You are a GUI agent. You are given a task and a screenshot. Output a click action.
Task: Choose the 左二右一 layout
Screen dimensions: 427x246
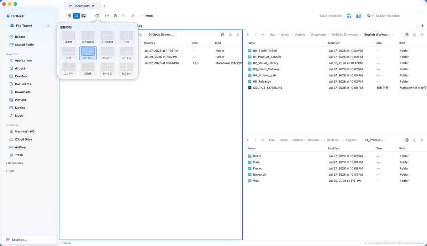[107, 53]
